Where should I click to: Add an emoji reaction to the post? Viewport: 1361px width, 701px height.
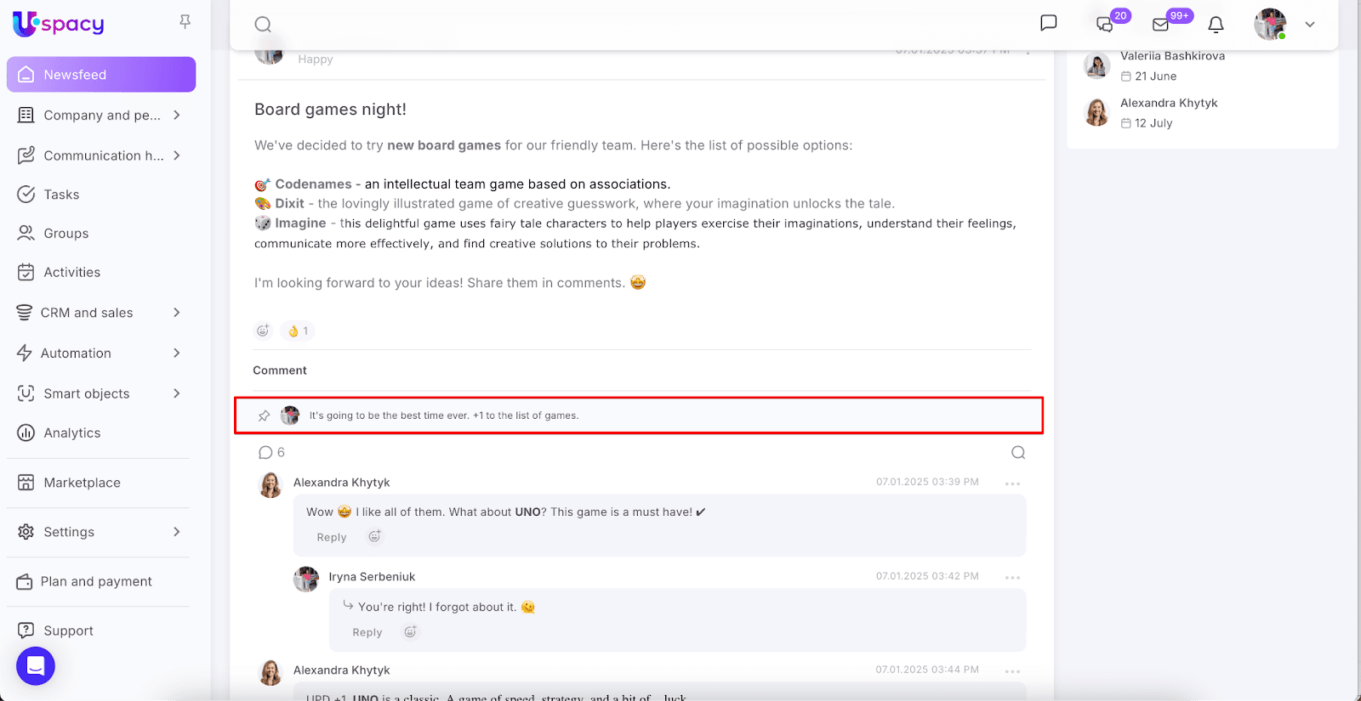[263, 331]
